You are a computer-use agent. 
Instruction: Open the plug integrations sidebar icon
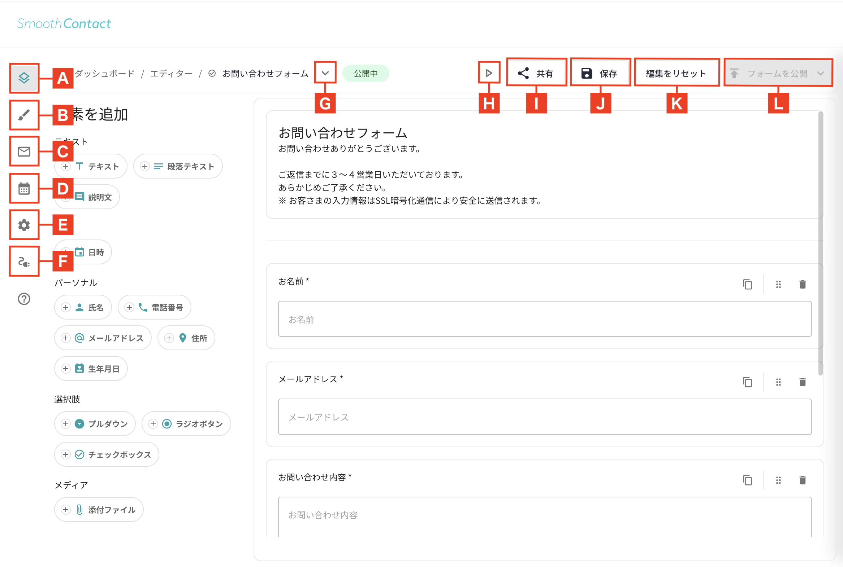(x=24, y=262)
